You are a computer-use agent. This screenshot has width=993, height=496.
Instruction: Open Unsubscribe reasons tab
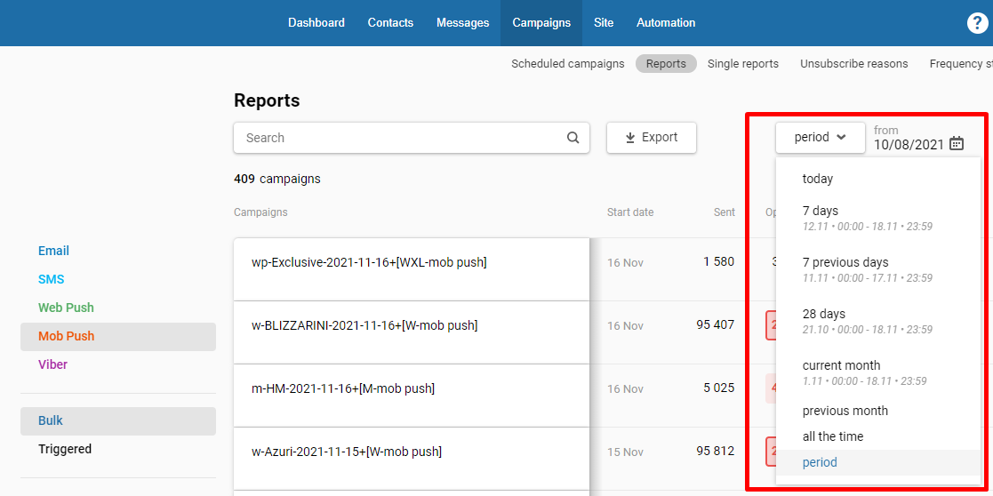(x=853, y=64)
